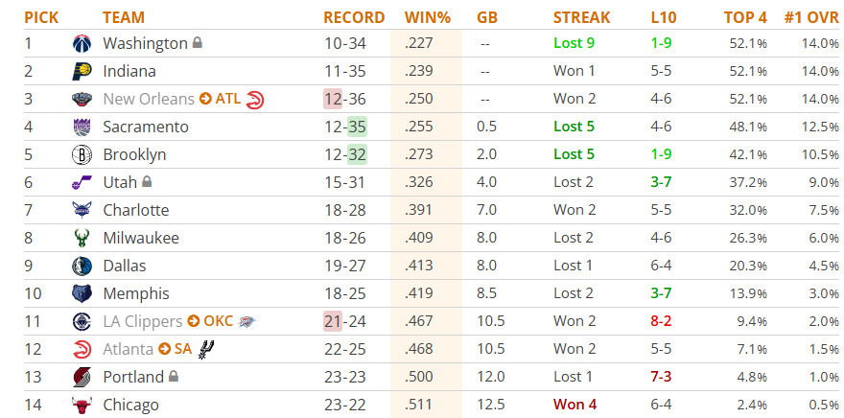Click the Thunder logo in Clippers row

(247, 322)
